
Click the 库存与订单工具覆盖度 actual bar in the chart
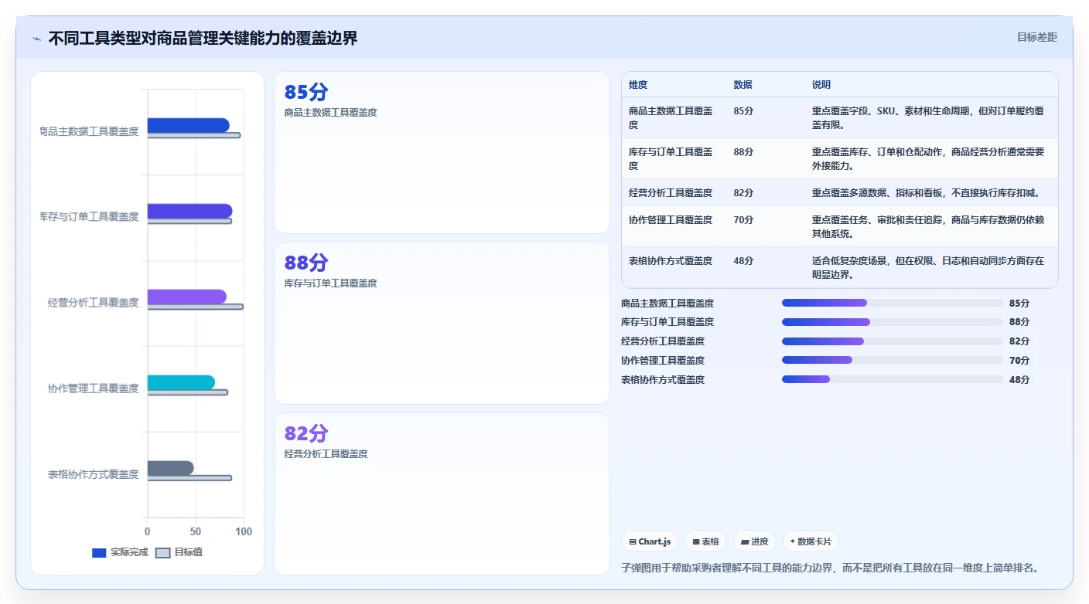pos(189,211)
